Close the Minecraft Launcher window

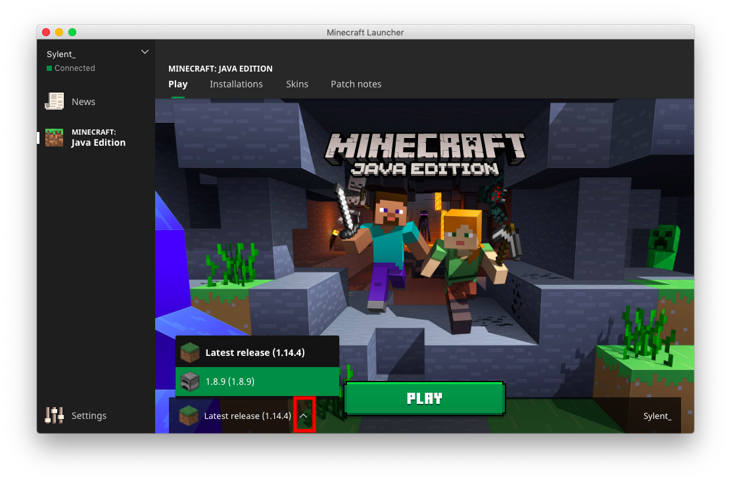[46, 32]
